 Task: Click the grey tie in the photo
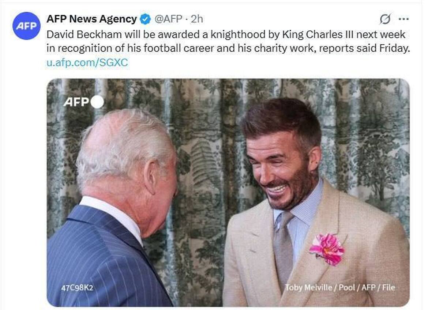click(x=283, y=249)
